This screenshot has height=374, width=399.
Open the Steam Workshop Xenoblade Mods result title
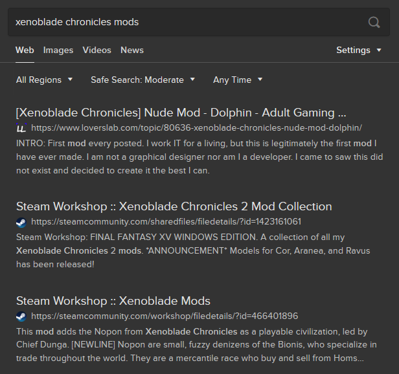tap(113, 301)
